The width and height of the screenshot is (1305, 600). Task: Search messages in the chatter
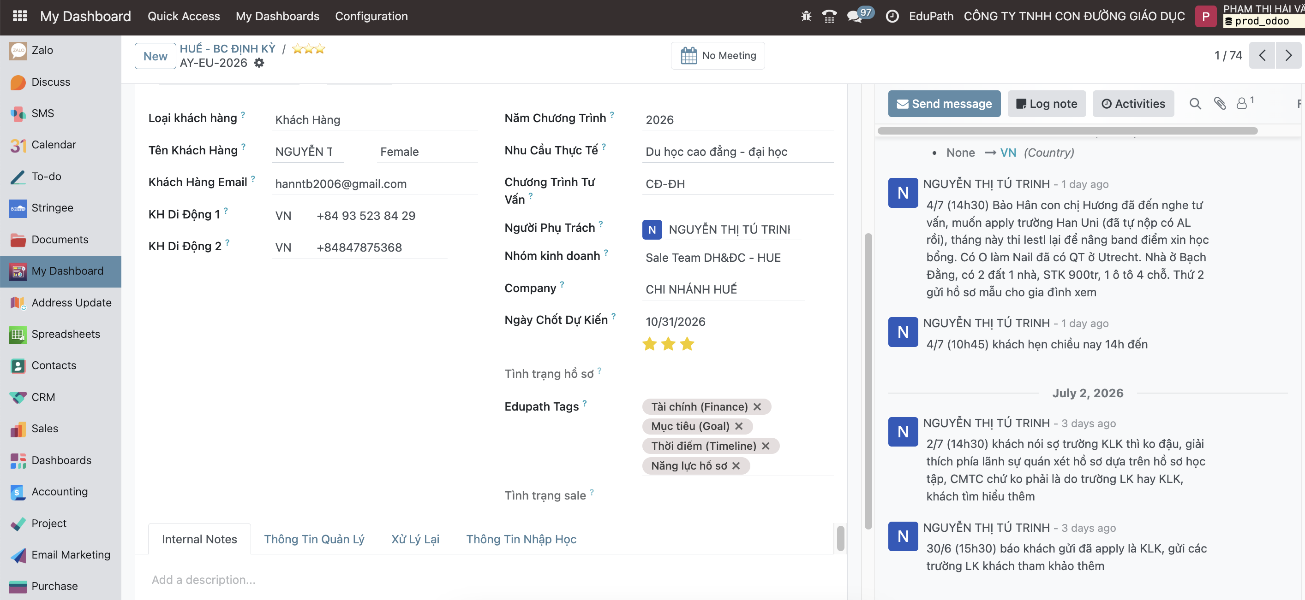[x=1195, y=104]
